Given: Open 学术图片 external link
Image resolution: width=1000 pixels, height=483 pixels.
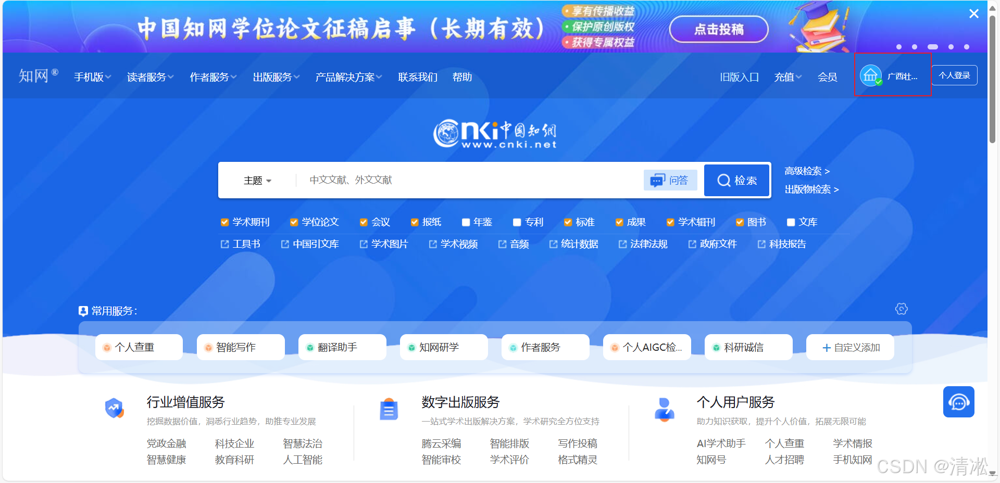Looking at the screenshot, I should [x=384, y=244].
